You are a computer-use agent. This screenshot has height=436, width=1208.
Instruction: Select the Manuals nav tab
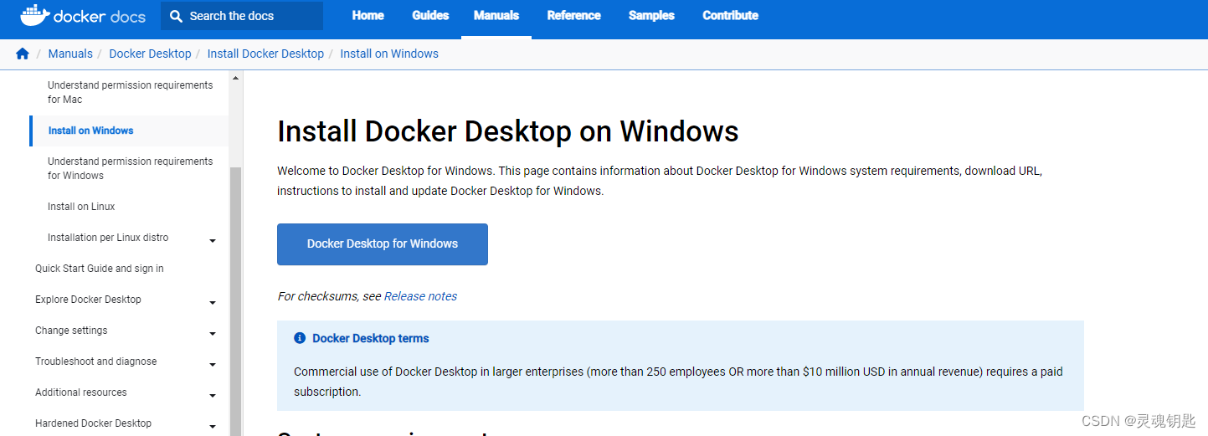496,15
